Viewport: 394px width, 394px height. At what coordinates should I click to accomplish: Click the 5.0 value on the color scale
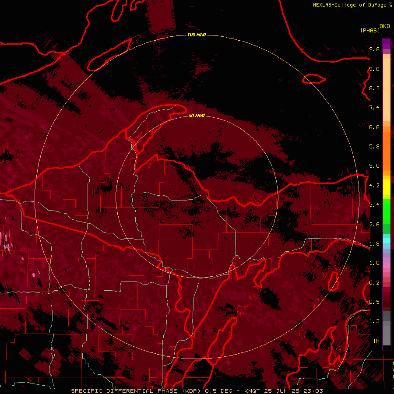click(x=374, y=166)
